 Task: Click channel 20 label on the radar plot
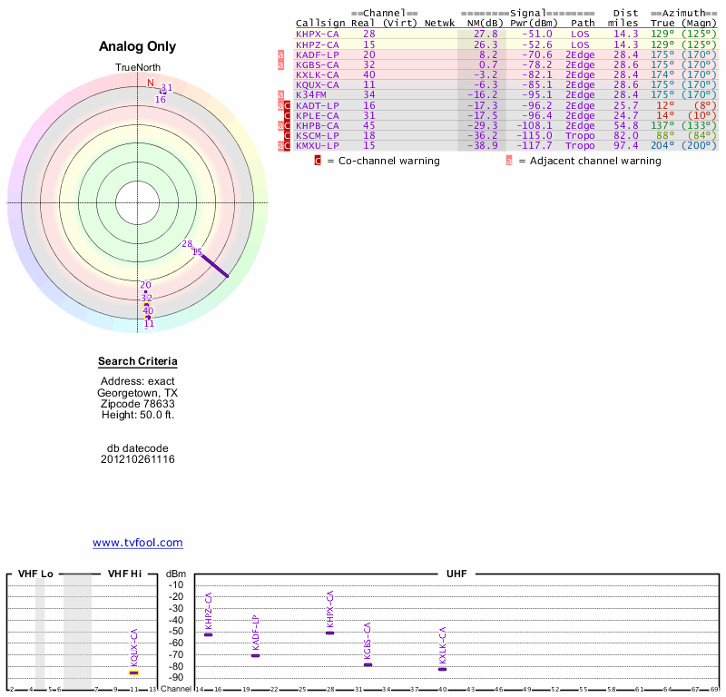[145, 285]
